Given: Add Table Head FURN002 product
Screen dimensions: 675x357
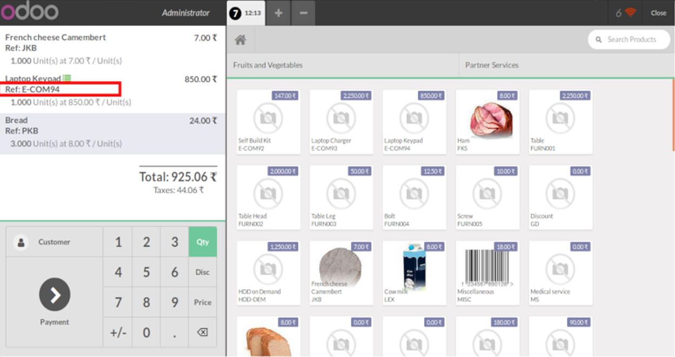Looking at the screenshot, I should pyautogui.click(x=269, y=197).
